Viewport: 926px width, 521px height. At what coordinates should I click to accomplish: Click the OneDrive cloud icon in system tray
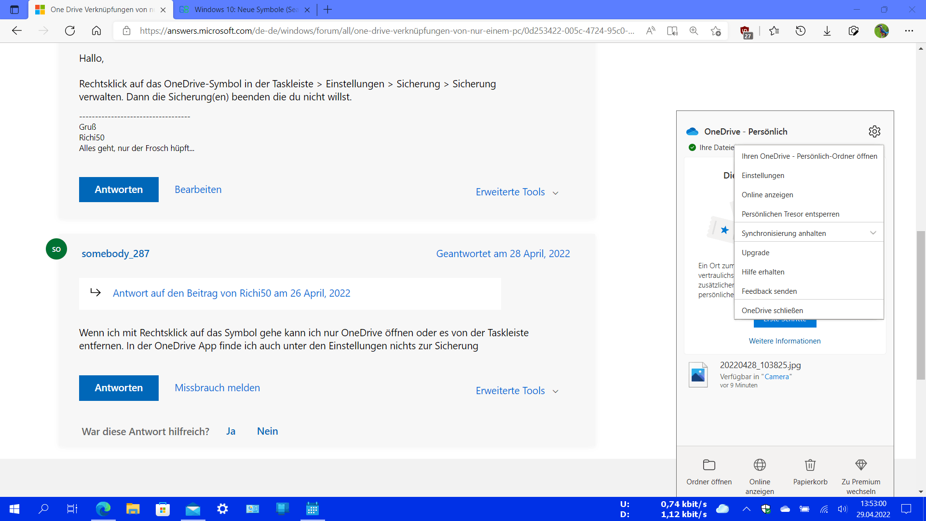(785, 509)
